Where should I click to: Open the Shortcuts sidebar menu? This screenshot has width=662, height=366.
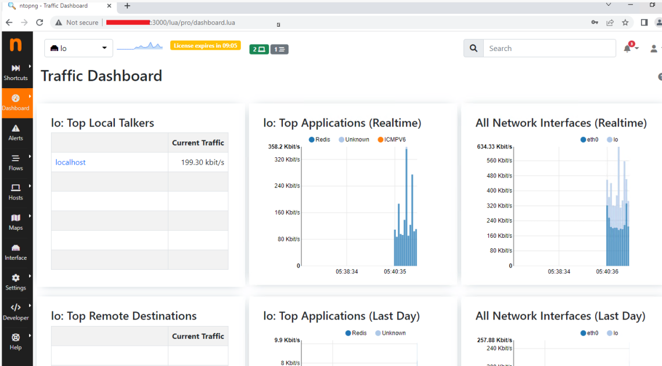16,73
